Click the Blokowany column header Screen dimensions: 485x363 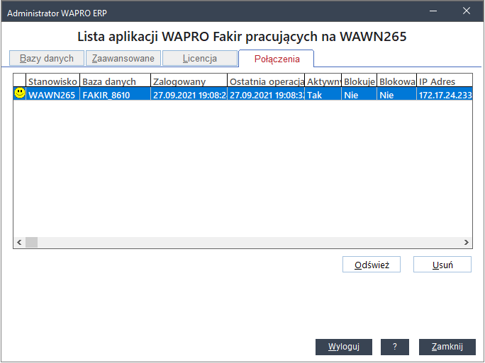click(397, 81)
